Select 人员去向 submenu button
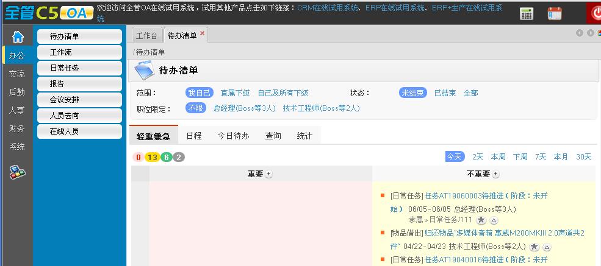 coord(80,116)
